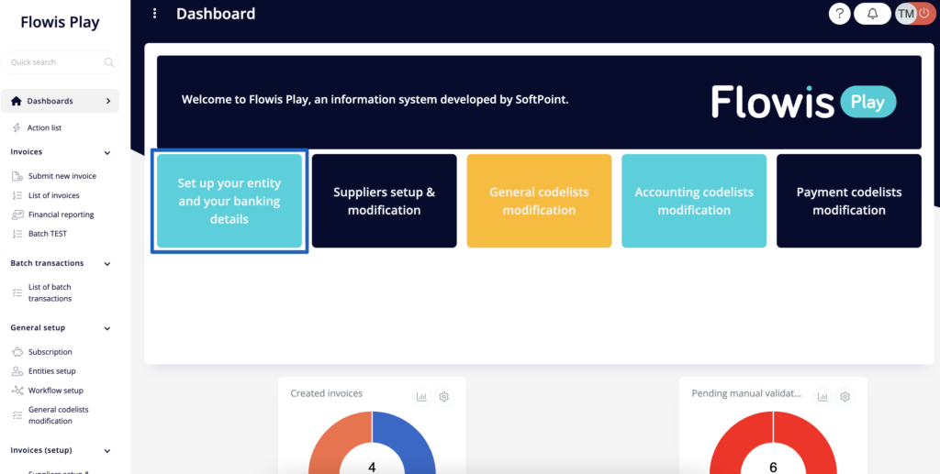
Task: Open Action list in sidebar
Action: (x=44, y=127)
